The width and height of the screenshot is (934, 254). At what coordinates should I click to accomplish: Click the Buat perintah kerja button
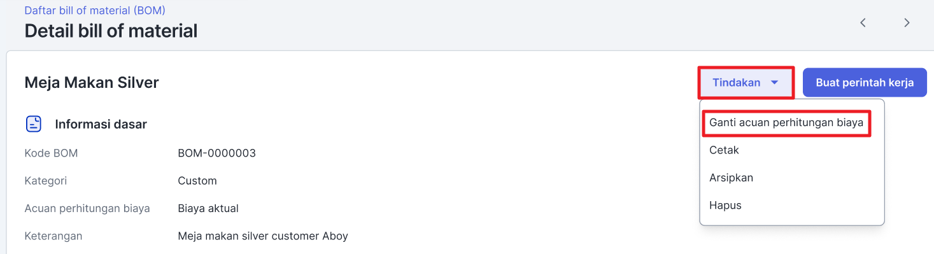click(865, 83)
